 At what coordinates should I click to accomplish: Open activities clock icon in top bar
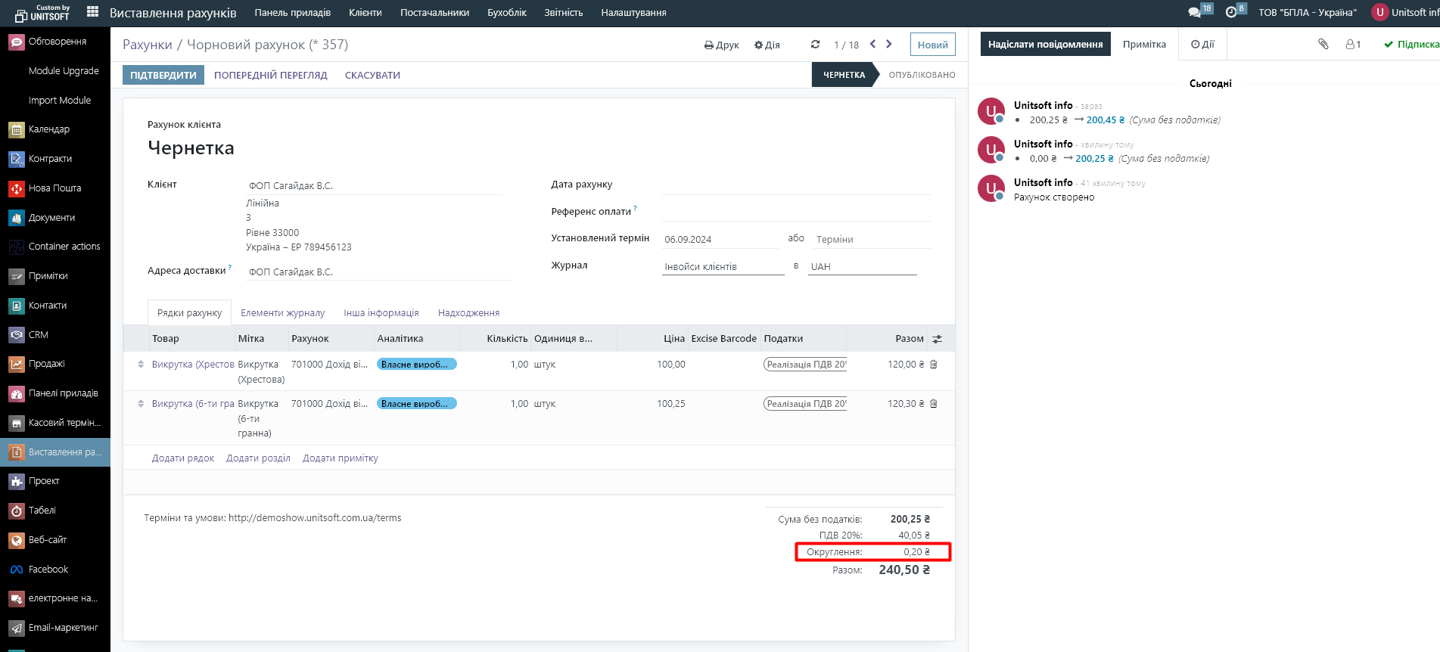[x=1231, y=12]
